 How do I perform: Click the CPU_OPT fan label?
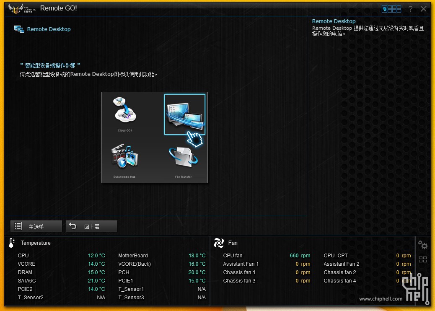coord(336,256)
